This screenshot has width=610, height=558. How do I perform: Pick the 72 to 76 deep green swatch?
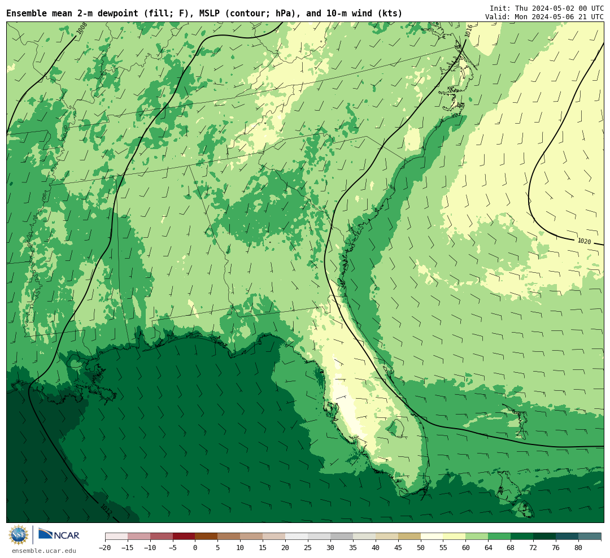[545, 536]
